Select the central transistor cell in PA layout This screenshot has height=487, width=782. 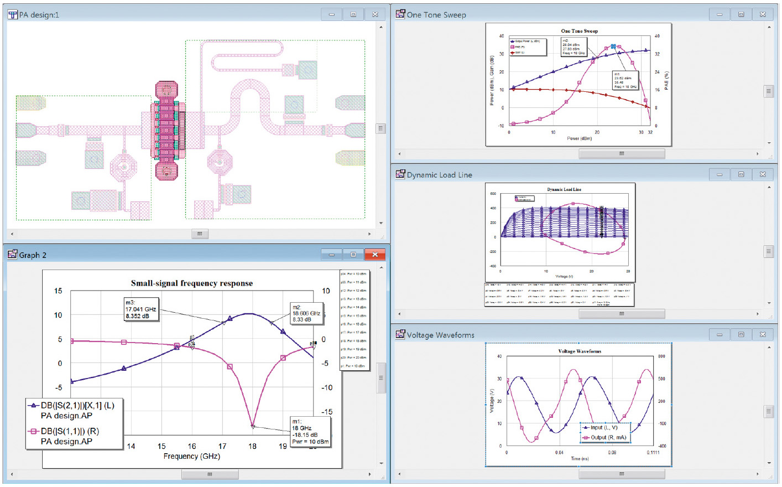[x=167, y=131]
